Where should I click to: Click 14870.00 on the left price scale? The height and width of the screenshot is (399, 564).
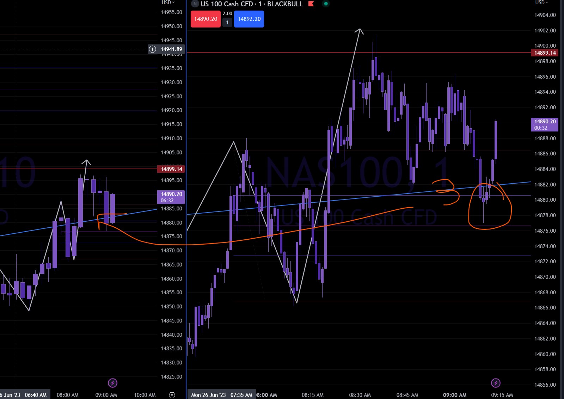click(x=172, y=251)
